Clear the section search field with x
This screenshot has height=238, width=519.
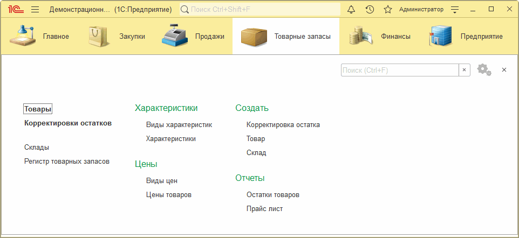pyautogui.click(x=464, y=70)
